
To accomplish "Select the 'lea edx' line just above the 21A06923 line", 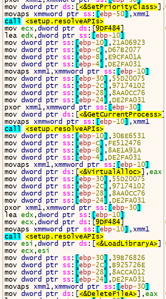I will [64, 35].
